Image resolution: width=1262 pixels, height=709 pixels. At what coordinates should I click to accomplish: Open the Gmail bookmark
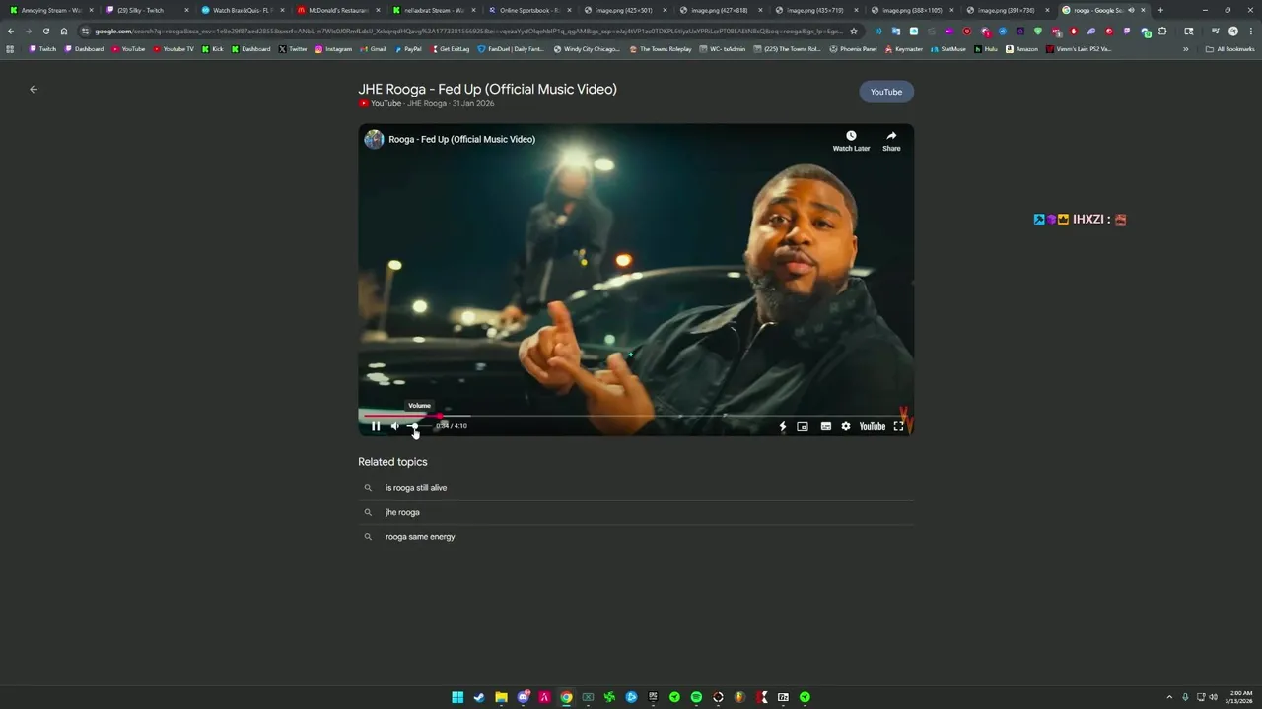click(x=373, y=49)
